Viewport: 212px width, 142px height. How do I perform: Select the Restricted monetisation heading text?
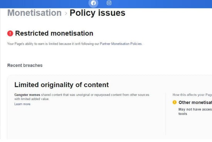54,33
